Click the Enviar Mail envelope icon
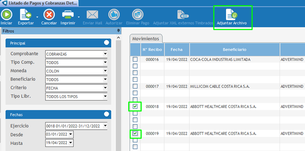Screen dimensions: 305x151 tap(92, 15)
